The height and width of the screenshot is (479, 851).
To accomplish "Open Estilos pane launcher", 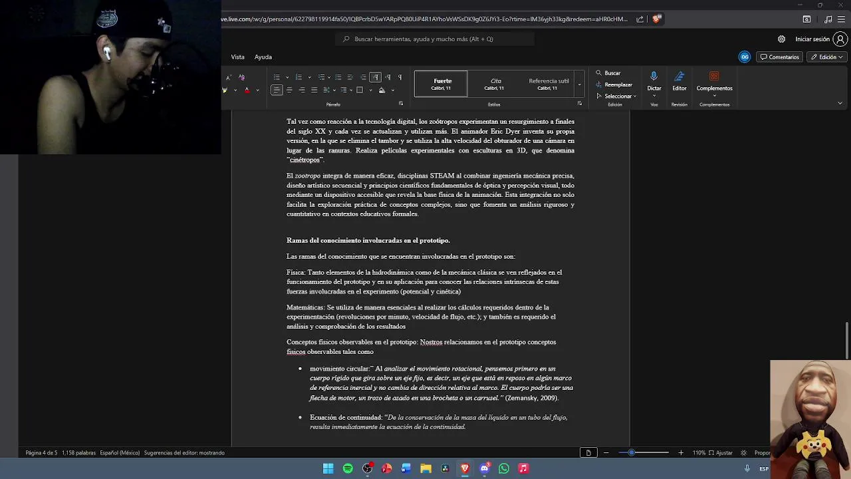I will 580,104.
